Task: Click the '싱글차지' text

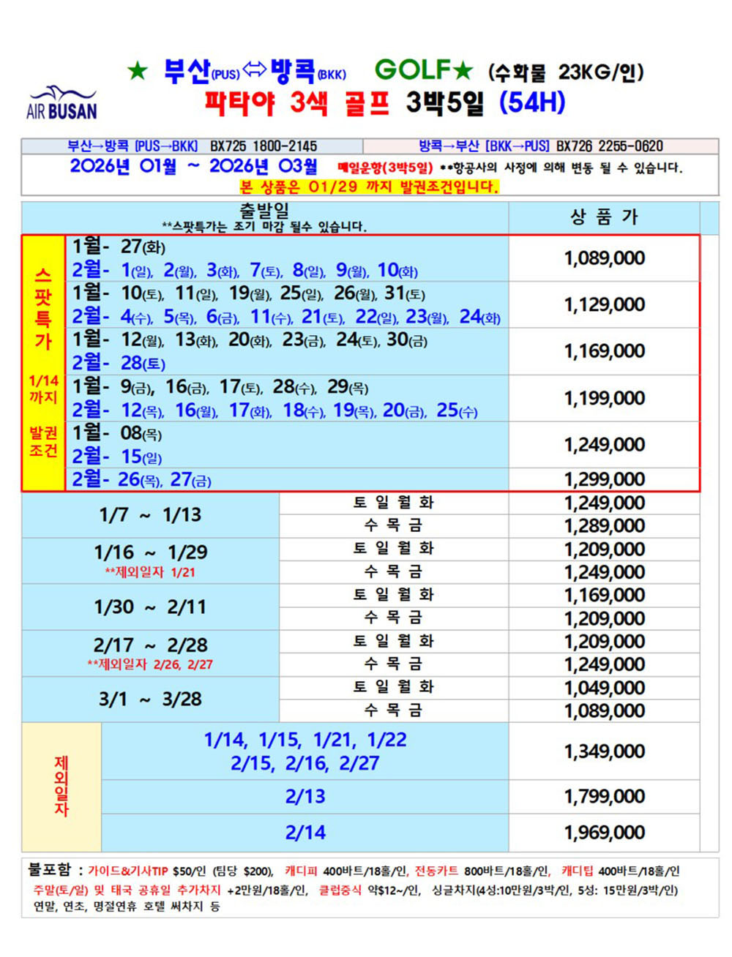Action: click(x=454, y=890)
